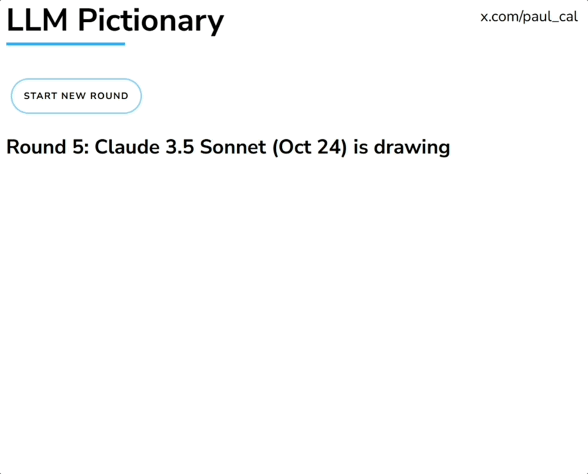Click the "paul_cal" username in the link
Screen dimensions: 588x474
[553, 17]
